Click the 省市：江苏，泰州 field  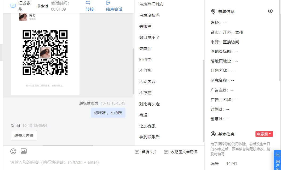click(227, 32)
